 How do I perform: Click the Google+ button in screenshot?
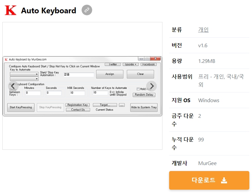(131, 65)
